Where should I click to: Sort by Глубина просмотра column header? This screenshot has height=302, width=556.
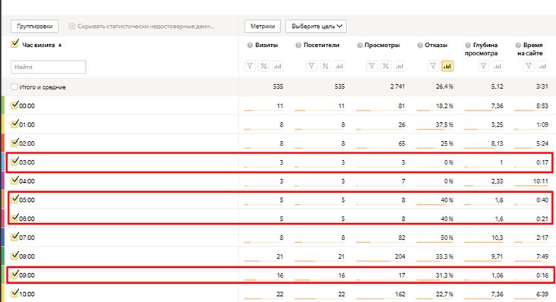[x=481, y=49]
